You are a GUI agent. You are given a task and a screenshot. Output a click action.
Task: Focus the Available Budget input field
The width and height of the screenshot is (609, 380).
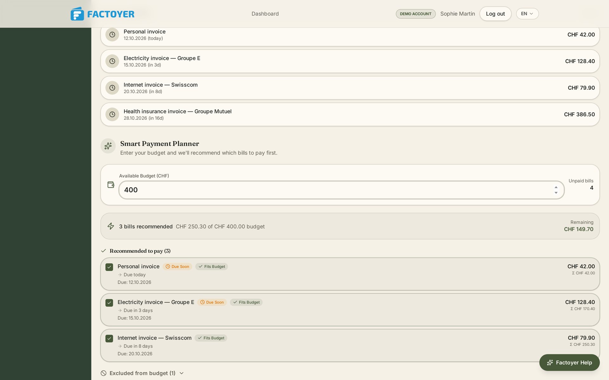pyautogui.click(x=341, y=190)
